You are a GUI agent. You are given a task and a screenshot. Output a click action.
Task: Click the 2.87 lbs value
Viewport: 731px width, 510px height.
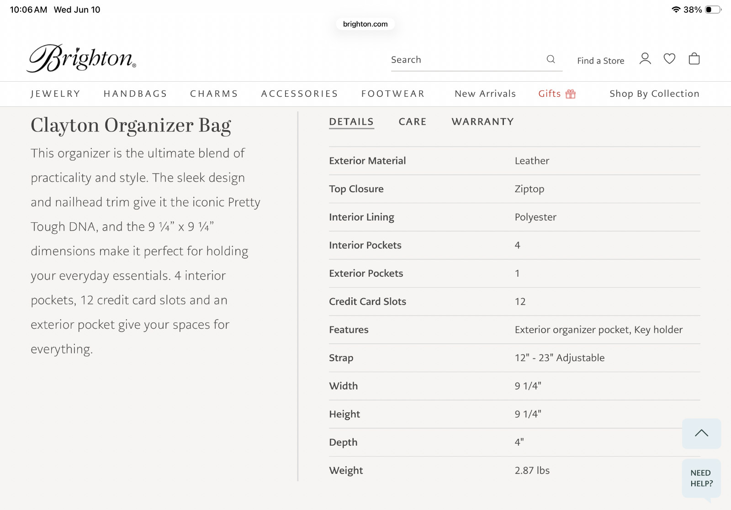pyautogui.click(x=532, y=471)
